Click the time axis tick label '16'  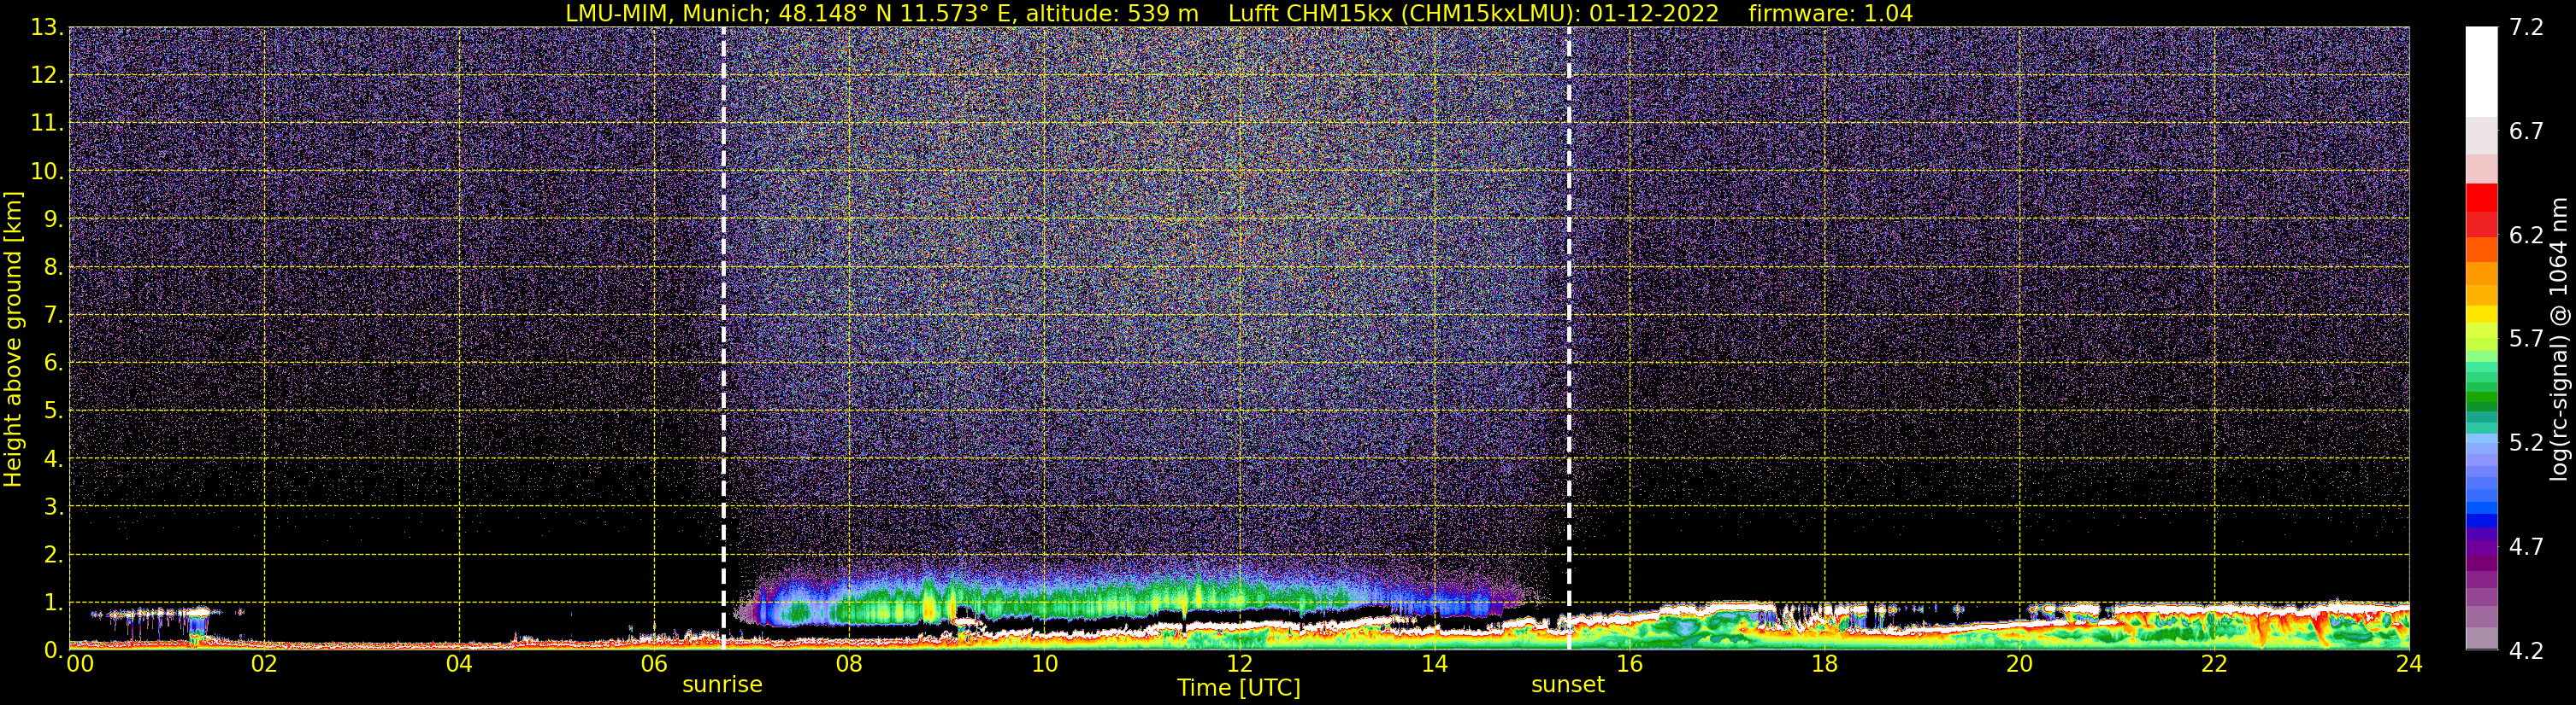(x=1629, y=665)
